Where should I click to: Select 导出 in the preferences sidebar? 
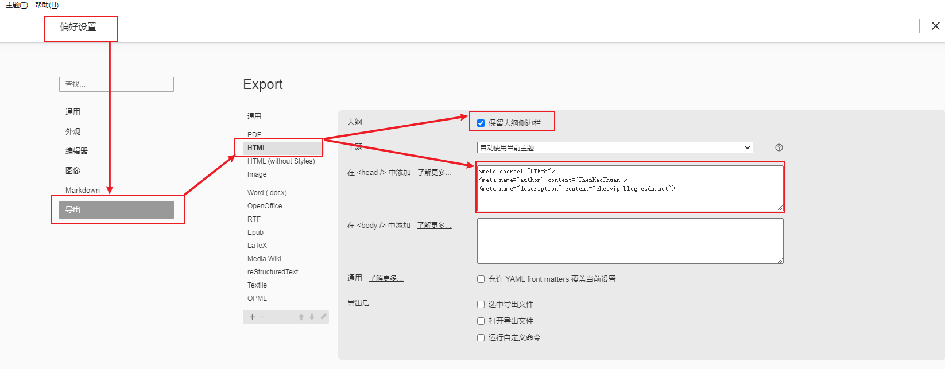click(x=117, y=209)
